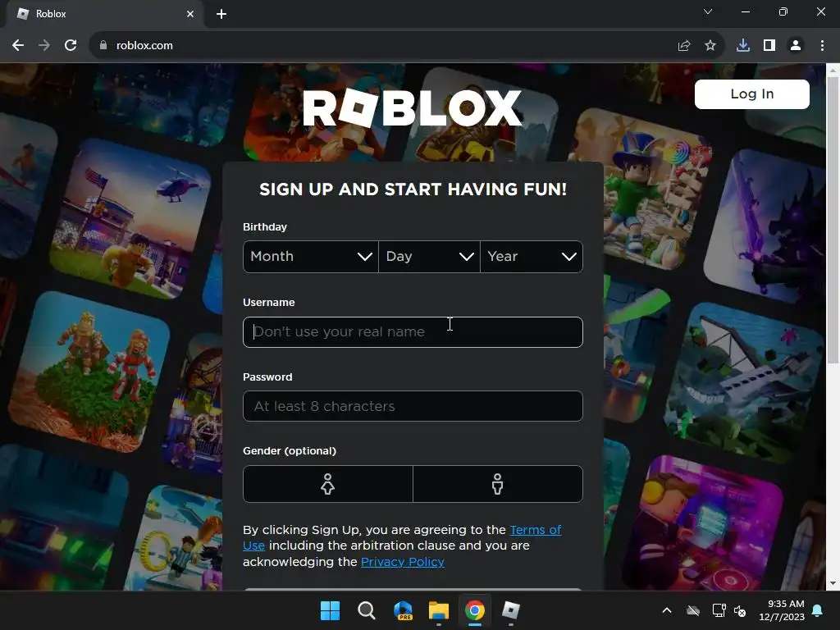Open the Chrome downloads icon

coord(743,46)
